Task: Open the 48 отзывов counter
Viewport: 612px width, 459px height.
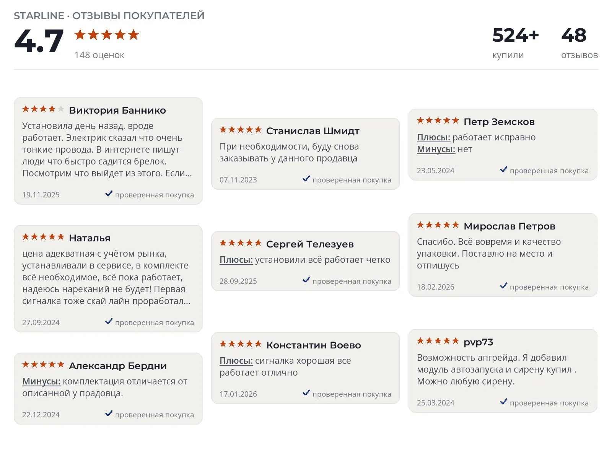Action: tap(579, 43)
